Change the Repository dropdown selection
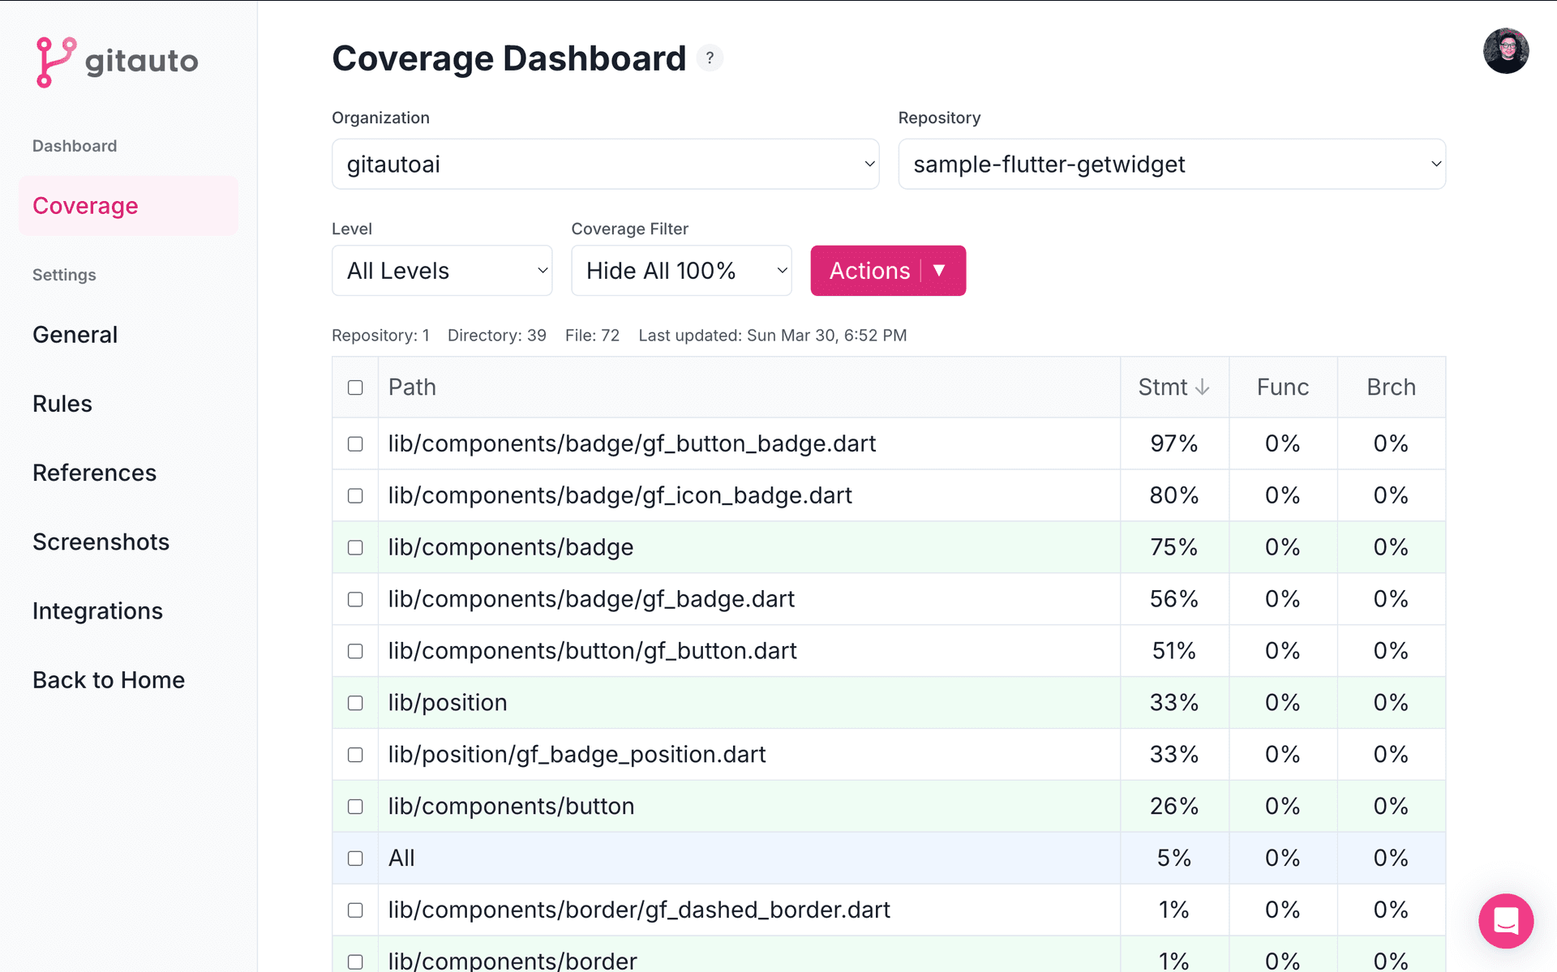Viewport: 1557px width, 972px height. [x=1172, y=164]
